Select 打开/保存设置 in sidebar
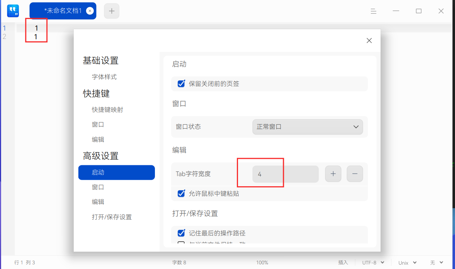This screenshot has height=269, width=455. (x=112, y=217)
